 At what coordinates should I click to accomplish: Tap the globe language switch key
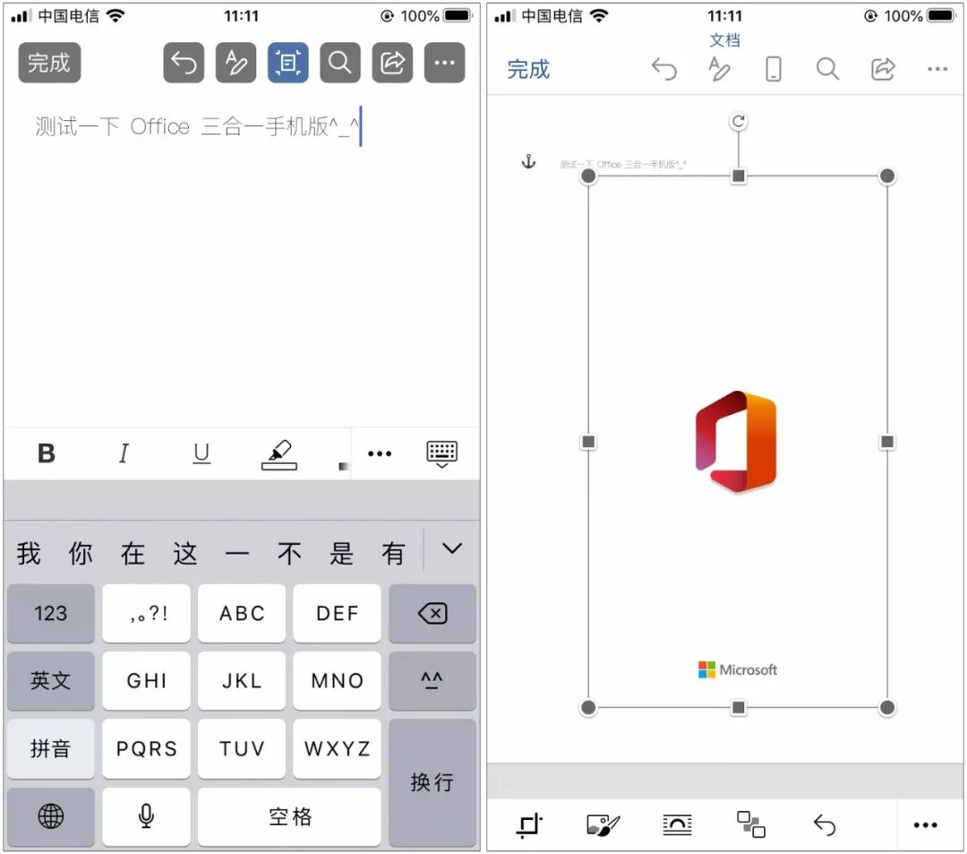coord(50,816)
